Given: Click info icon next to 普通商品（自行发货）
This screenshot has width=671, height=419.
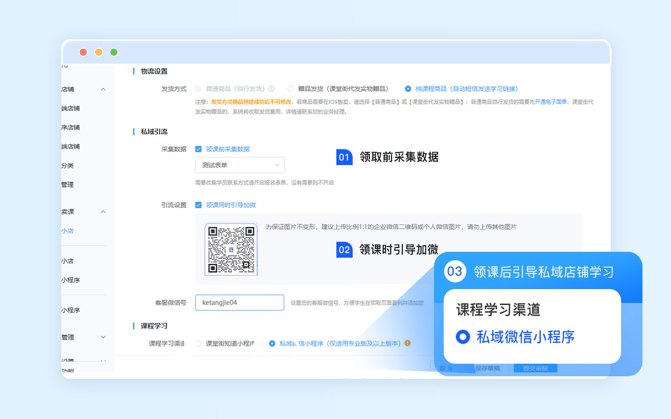Looking at the screenshot, I should 271,89.
